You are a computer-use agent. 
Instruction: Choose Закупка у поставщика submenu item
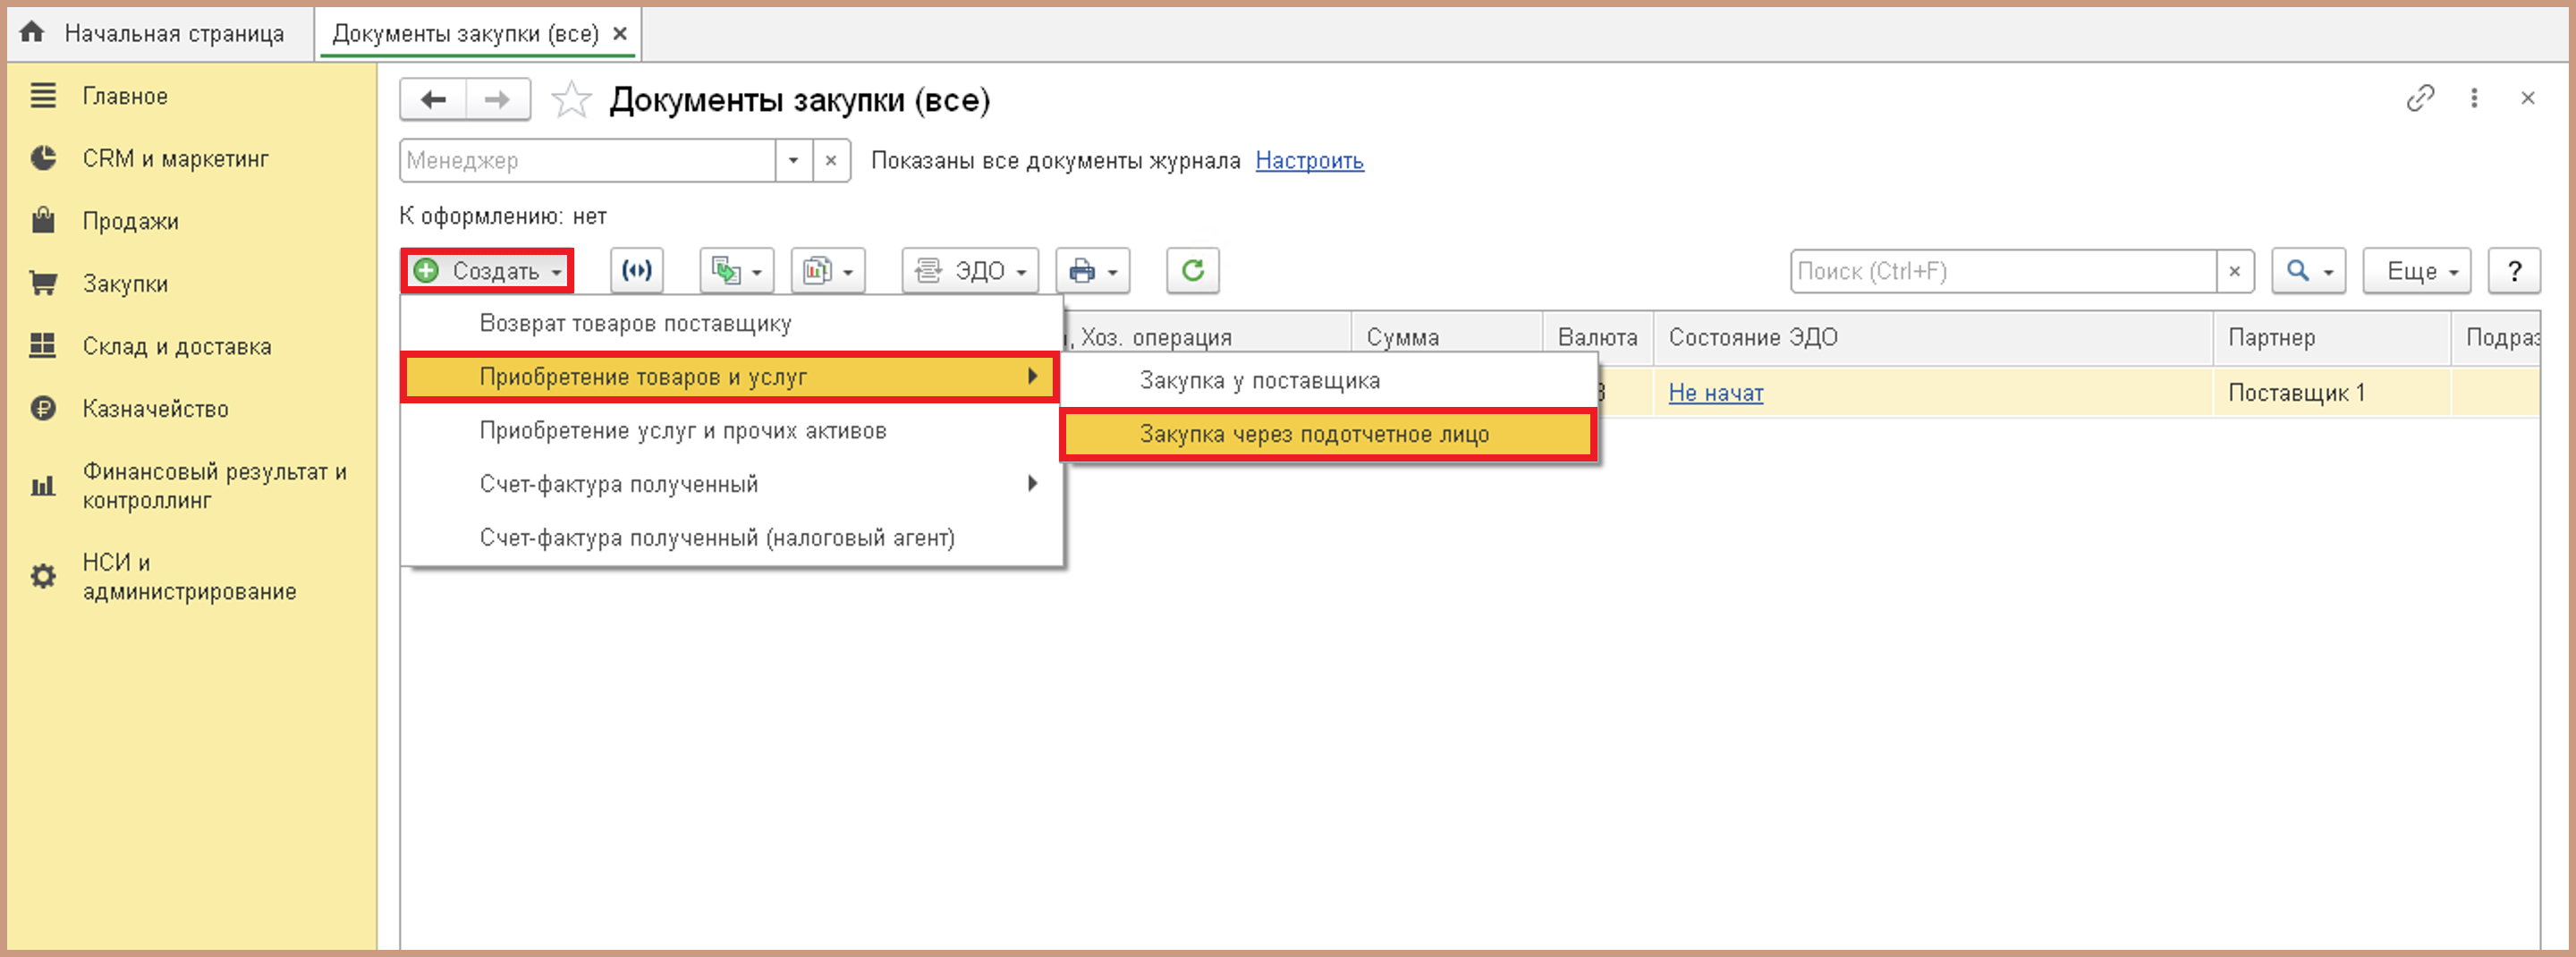coord(1328,381)
